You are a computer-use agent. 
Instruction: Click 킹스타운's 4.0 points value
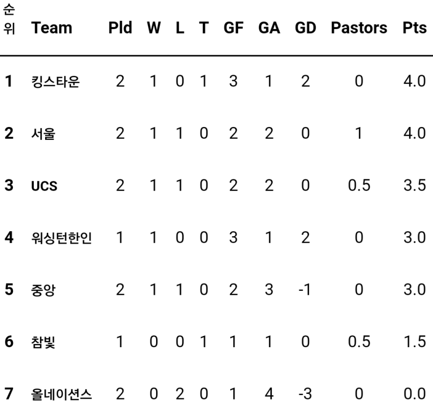coord(414,81)
